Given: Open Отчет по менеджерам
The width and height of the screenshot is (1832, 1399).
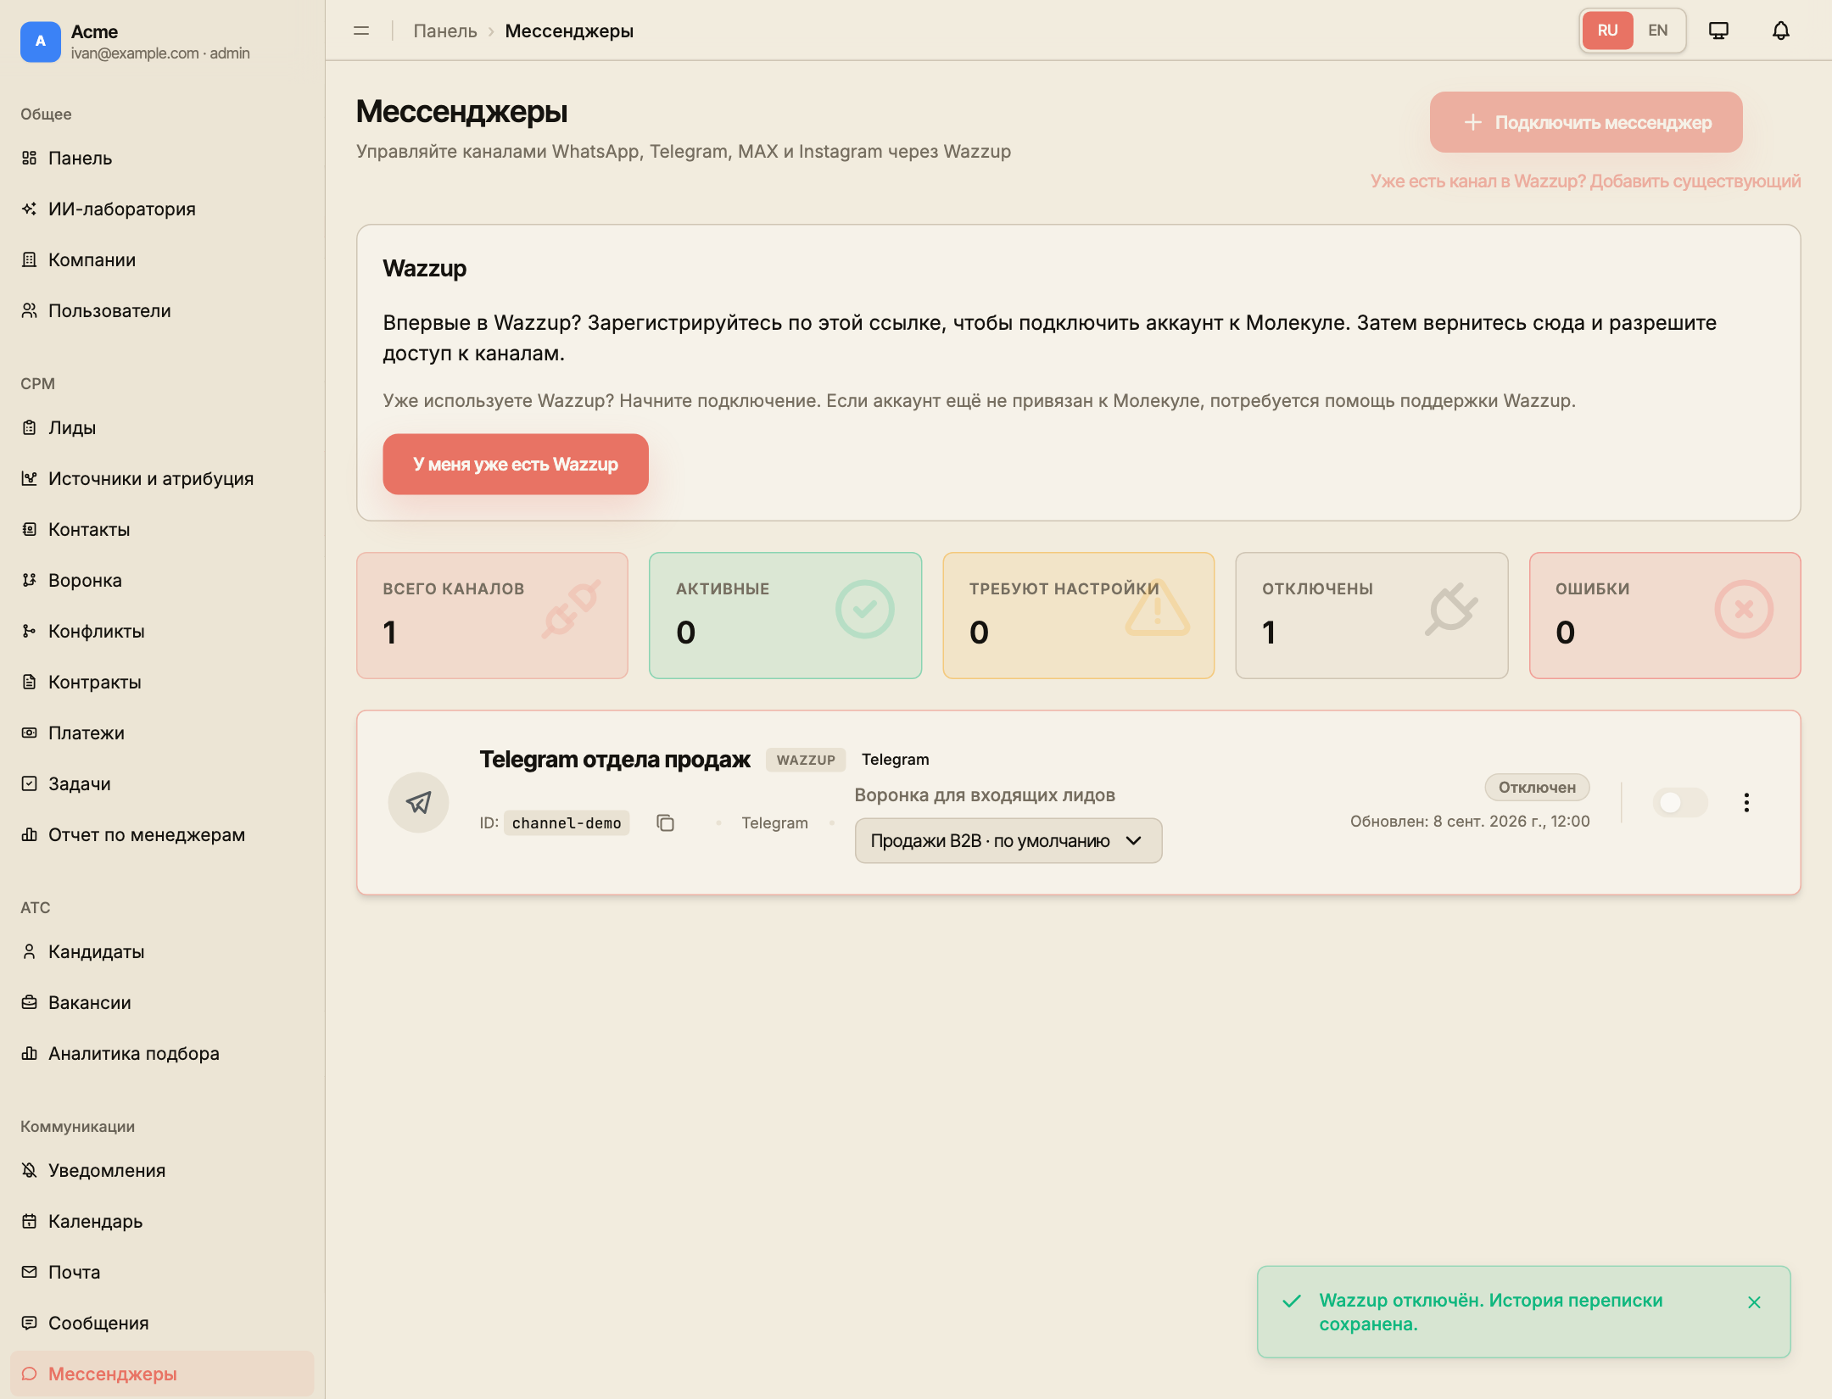Looking at the screenshot, I should pyautogui.click(x=162, y=834).
